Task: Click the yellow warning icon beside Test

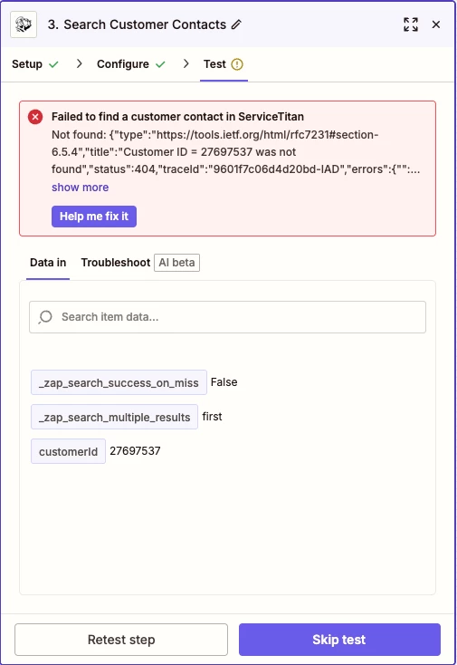Action: pyautogui.click(x=237, y=64)
